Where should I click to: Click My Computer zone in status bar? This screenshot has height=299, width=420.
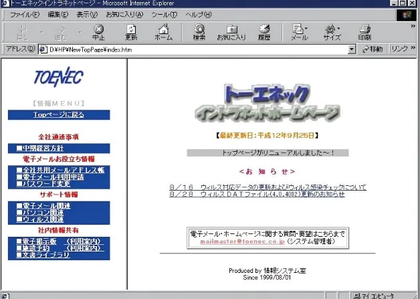point(375,296)
